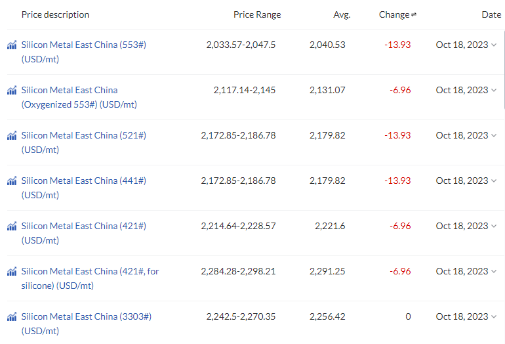Screen dimensions: 505x344
Task: Open chart icon for Oxygenized 553# row
Action: coord(12,91)
